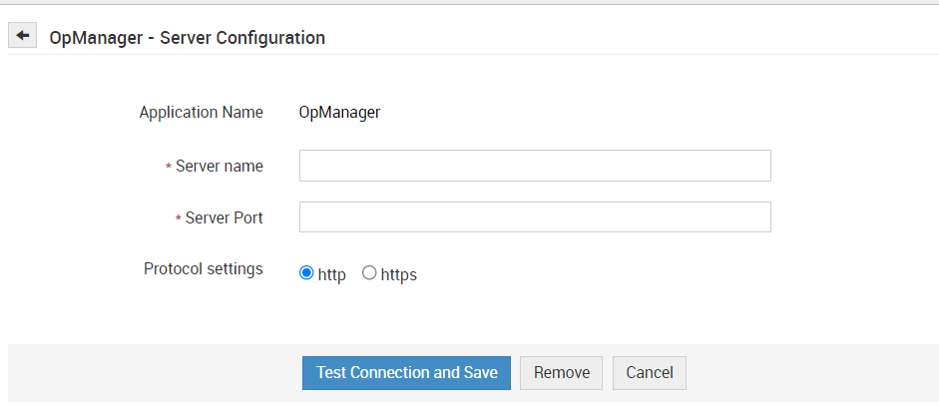Place cursor in the required Server name box

pos(535,166)
